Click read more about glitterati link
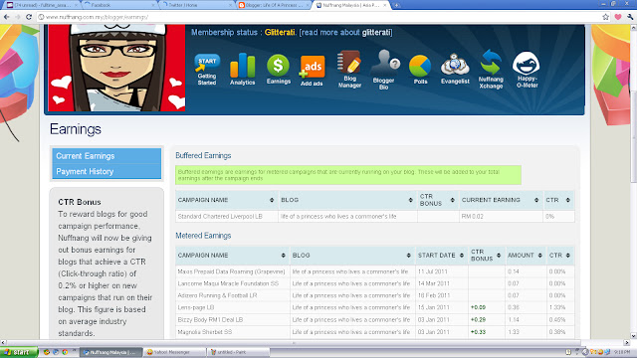The height and width of the screenshot is (358, 637). click(345, 33)
